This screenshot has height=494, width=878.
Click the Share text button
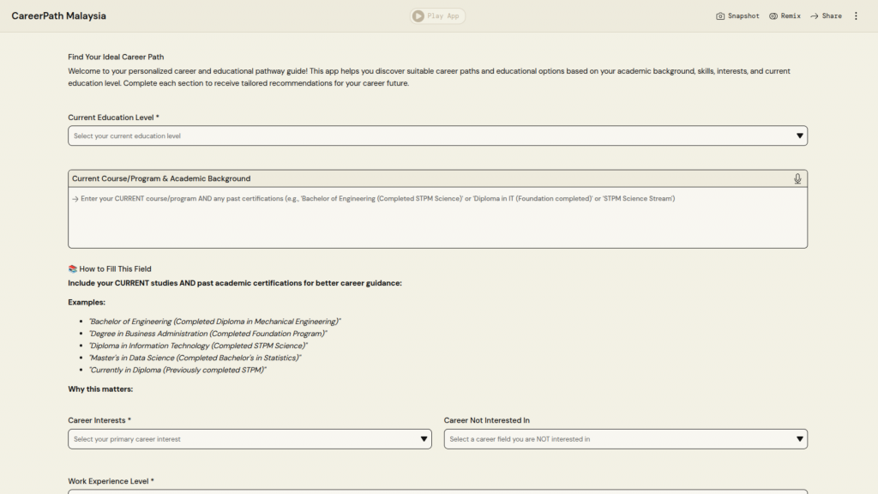(x=832, y=16)
